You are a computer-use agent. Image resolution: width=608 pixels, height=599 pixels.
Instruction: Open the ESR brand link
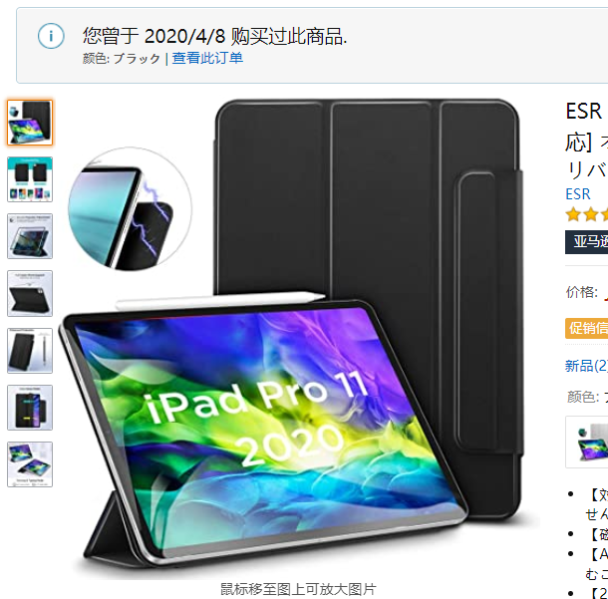pos(578,193)
